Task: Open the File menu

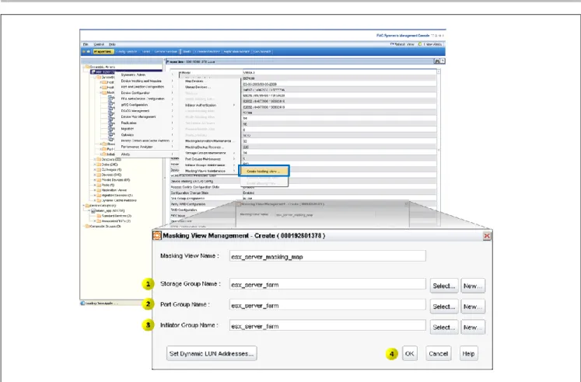Action: [x=86, y=44]
